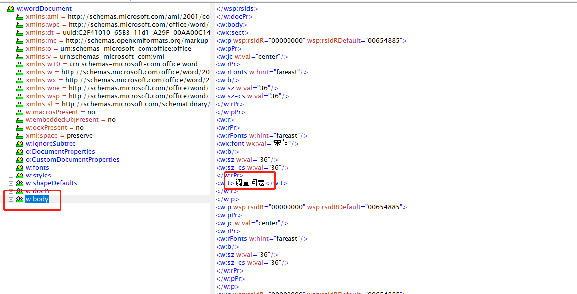Click the w:fonts element icon
This screenshot has height=294, width=577.
click(20, 168)
